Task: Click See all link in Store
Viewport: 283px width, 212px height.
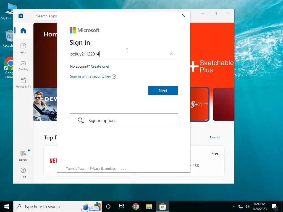Action: [215, 138]
